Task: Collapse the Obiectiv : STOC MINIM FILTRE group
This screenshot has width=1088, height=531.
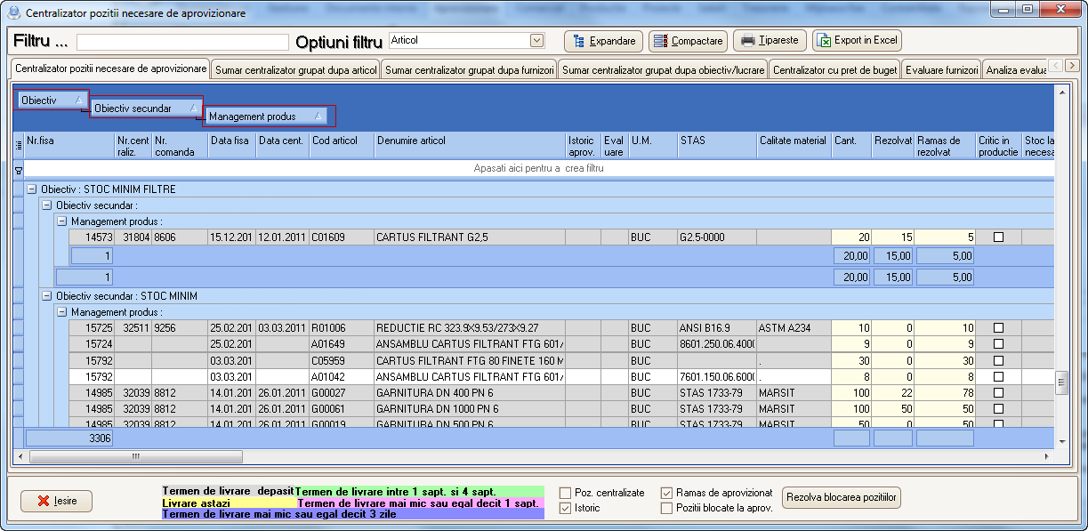Action: tap(32, 189)
